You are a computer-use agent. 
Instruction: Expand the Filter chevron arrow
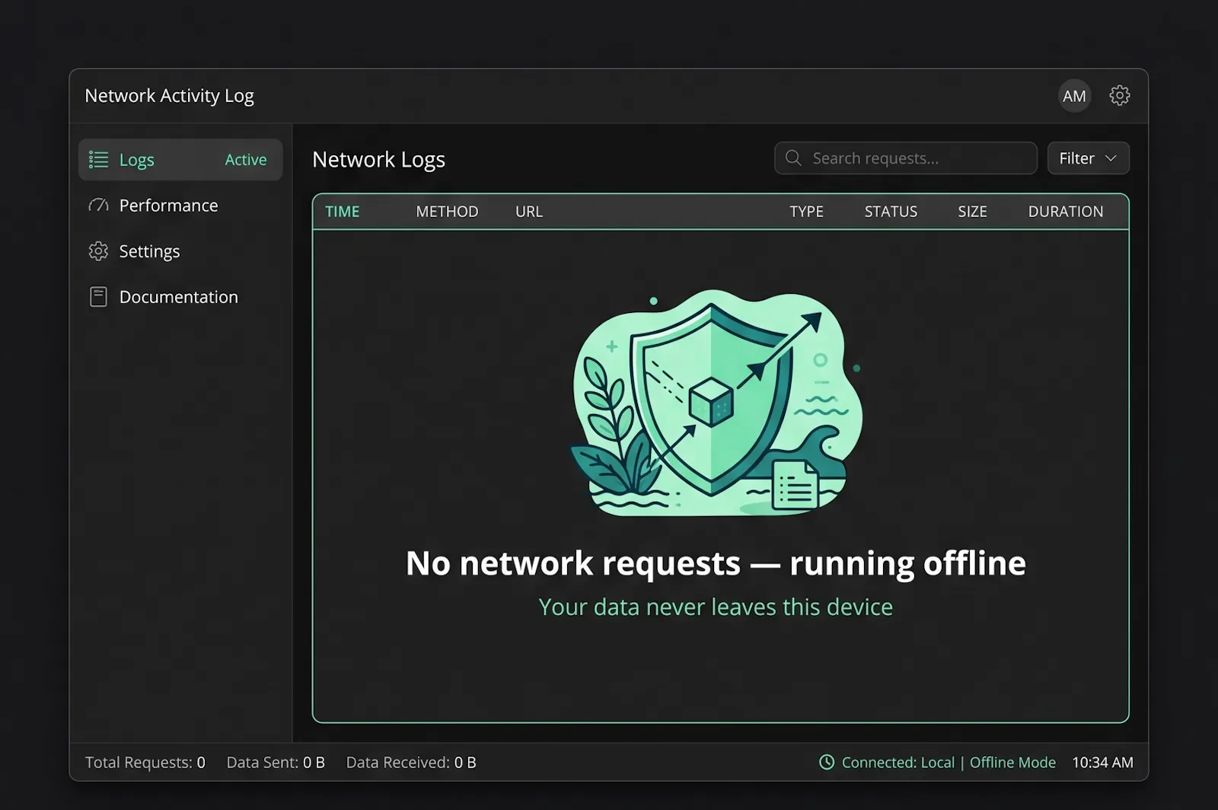(x=1111, y=158)
